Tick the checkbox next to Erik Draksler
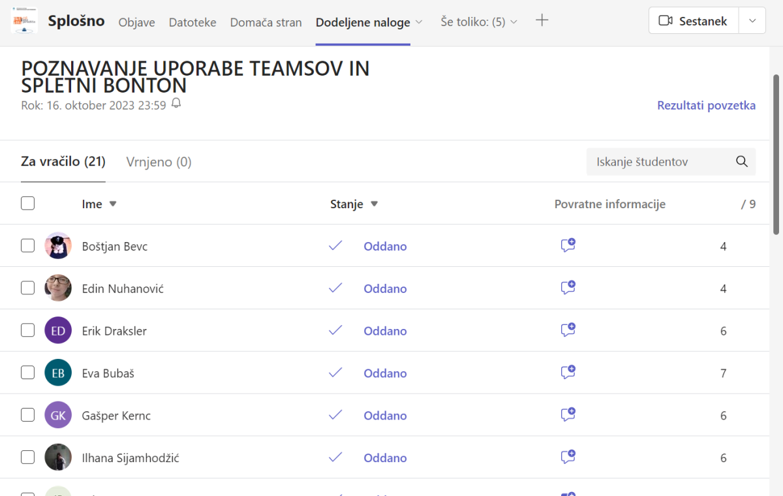 pos(27,330)
